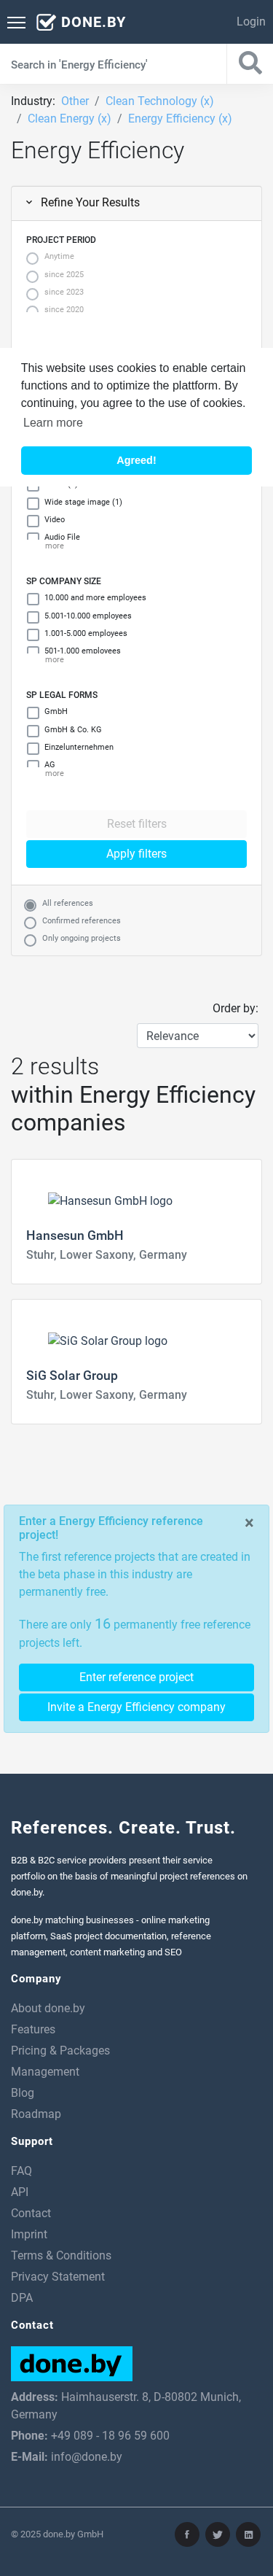The width and height of the screenshot is (273, 2576).
Task: Click the Apply filters button
Action: [136, 854]
